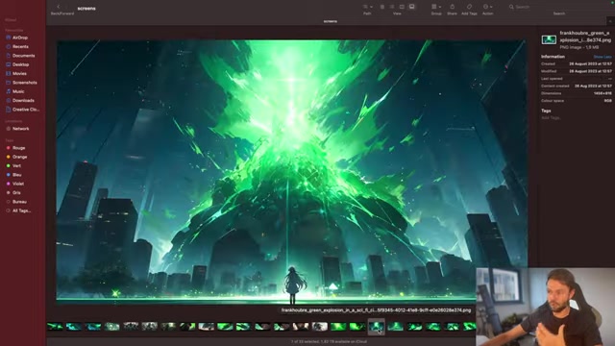Open AirDrop in the sidebar
The height and width of the screenshot is (346, 615).
(19, 37)
